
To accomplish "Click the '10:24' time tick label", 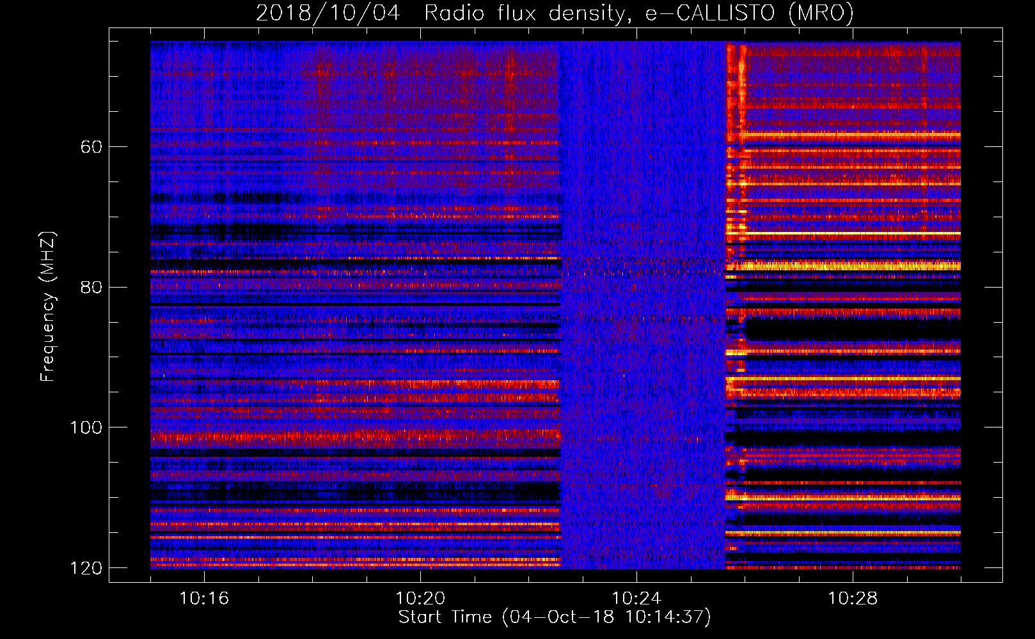I will point(636,598).
